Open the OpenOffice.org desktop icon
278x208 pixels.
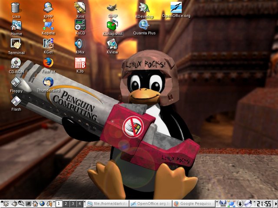(176, 7)
